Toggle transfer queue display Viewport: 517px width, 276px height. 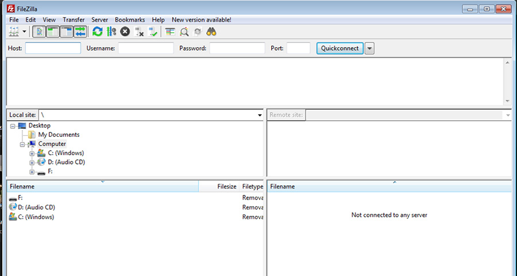pyautogui.click(x=80, y=32)
